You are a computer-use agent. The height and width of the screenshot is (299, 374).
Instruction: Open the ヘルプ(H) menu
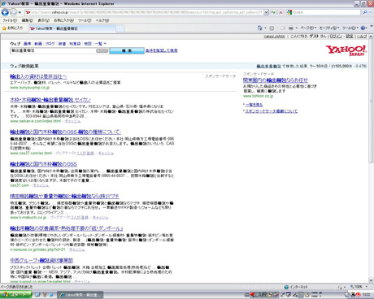[x=102, y=20]
